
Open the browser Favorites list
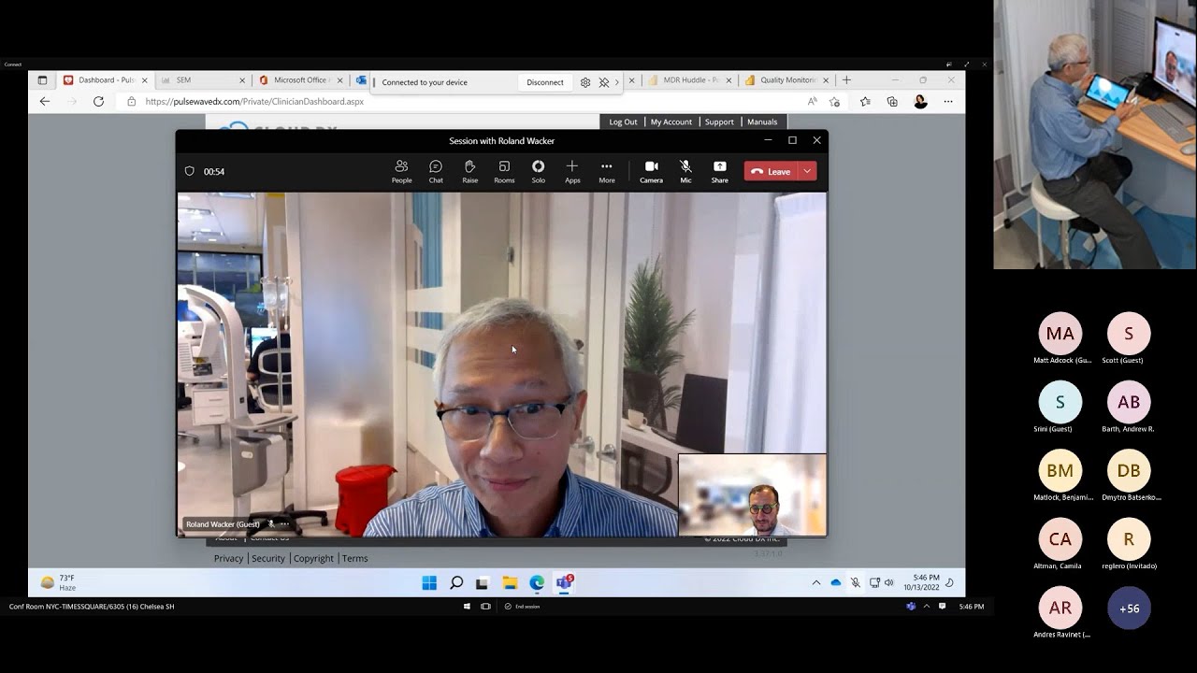865,101
